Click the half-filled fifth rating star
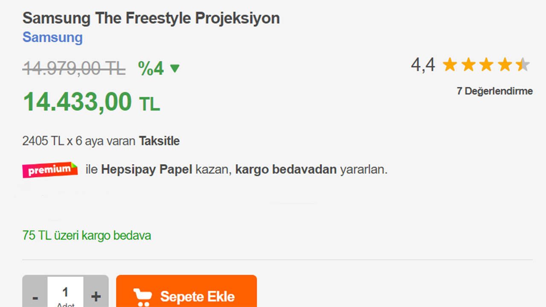This screenshot has height=307, width=546. 523,65
